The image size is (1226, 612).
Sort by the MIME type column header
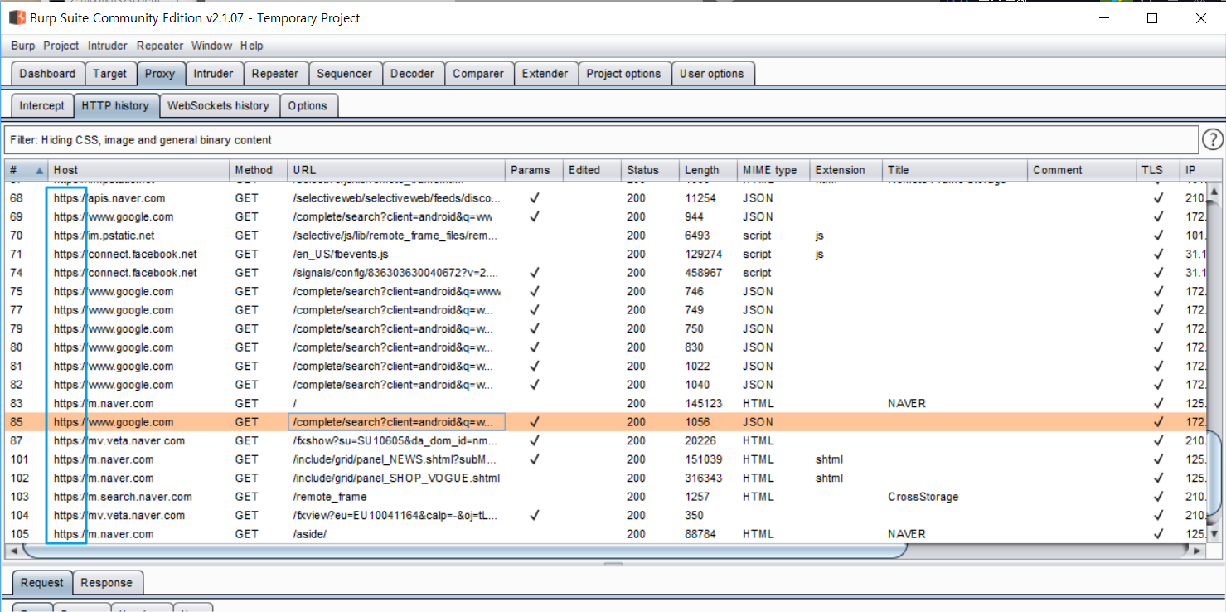pos(773,170)
